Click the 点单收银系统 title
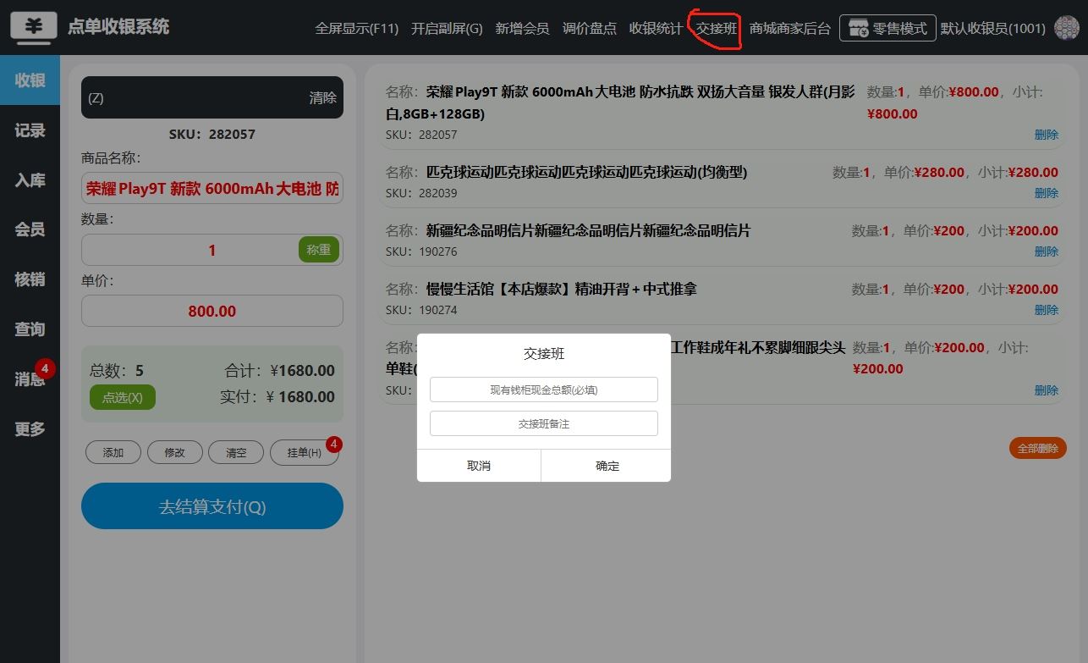The width and height of the screenshot is (1088, 663). click(118, 27)
